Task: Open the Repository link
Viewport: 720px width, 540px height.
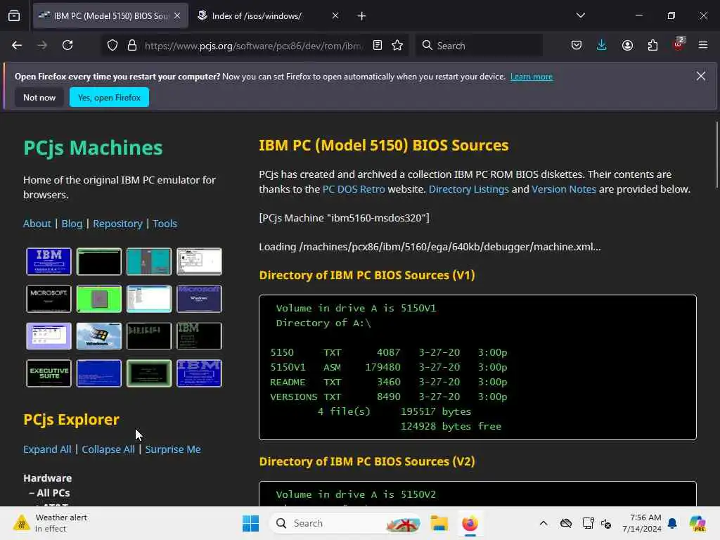Action: click(x=117, y=224)
